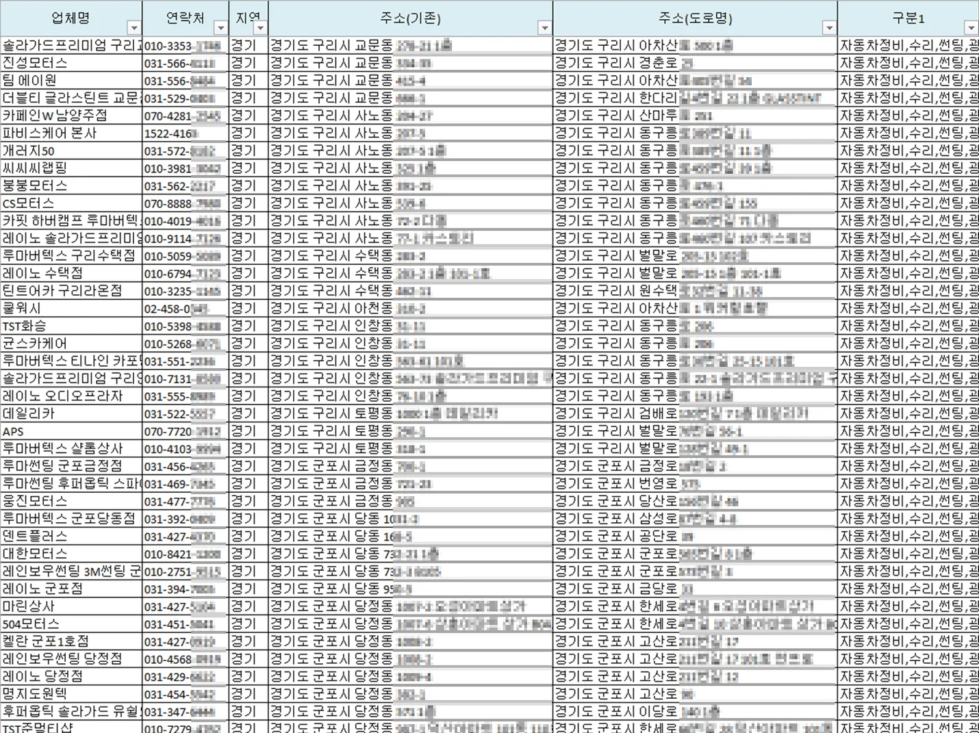The image size is (979, 733).
Task: Click the 주소(기존) address cell for 덴트플러스
Action: 411,537
